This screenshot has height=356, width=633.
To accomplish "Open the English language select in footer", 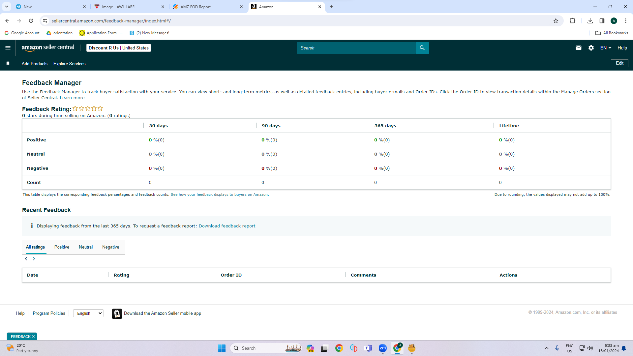I will coord(88,313).
